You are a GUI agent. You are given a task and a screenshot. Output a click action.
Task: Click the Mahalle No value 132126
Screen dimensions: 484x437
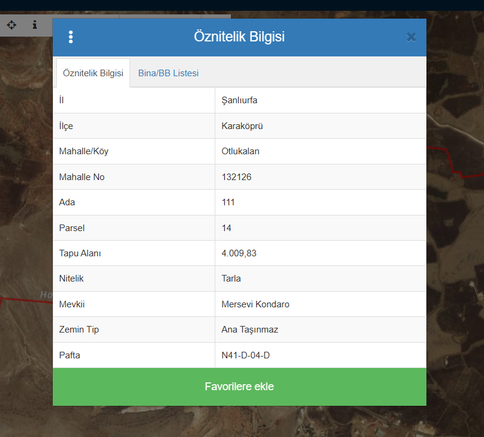[236, 177]
